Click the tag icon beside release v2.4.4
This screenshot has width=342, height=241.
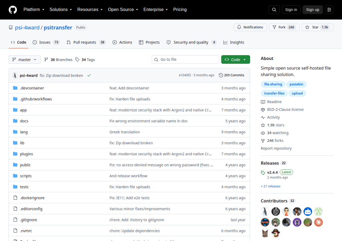point(263,173)
